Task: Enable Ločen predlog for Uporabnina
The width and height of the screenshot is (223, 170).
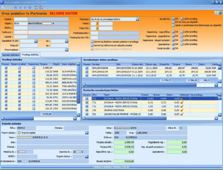Action: click(x=182, y=44)
